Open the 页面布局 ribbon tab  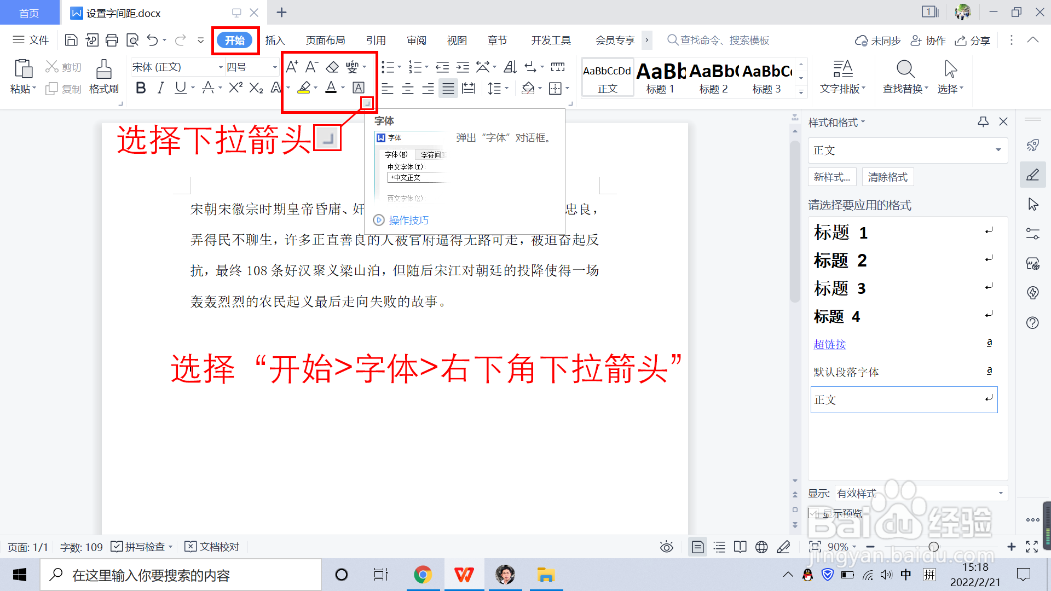(325, 40)
